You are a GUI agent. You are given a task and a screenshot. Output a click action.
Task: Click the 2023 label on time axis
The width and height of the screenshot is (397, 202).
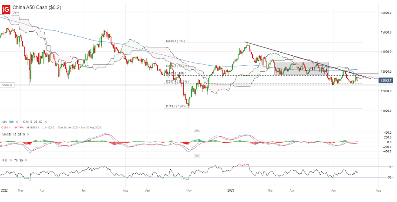click(231, 189)
